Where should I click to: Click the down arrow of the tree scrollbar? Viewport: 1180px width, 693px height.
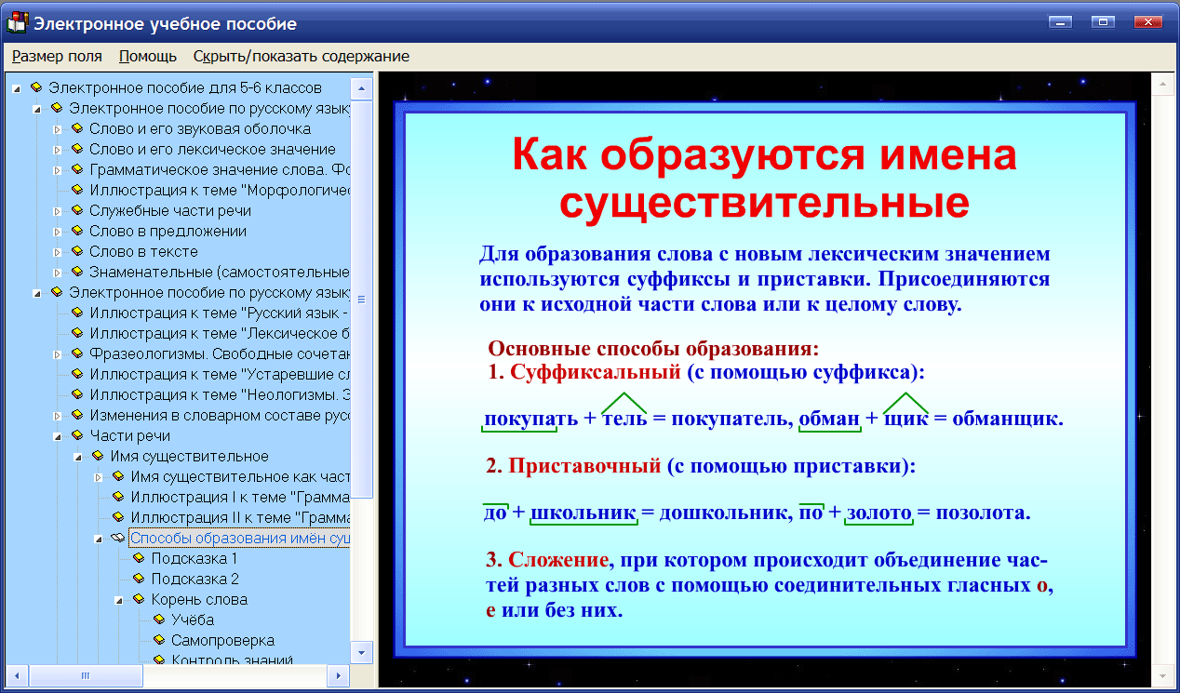click(359, 651)
